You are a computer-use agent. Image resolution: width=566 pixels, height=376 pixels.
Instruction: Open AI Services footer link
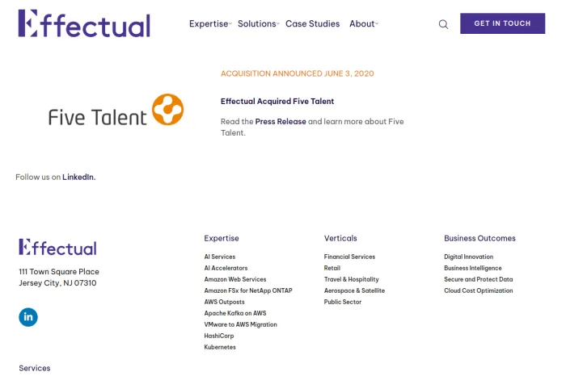coord(220,257)
